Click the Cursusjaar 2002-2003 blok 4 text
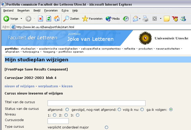The height and width of the screenshot is (130, 191). click(x=30, y=78)
